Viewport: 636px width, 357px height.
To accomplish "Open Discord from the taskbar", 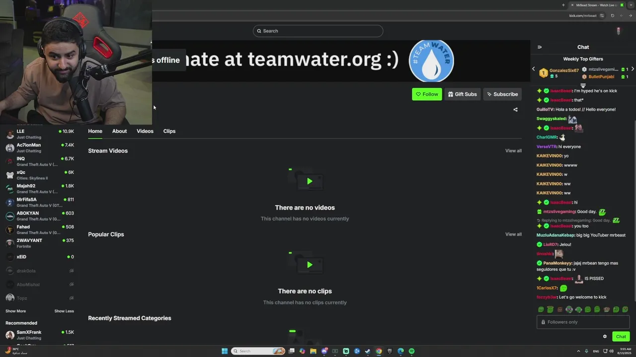I will click(324, 351).
